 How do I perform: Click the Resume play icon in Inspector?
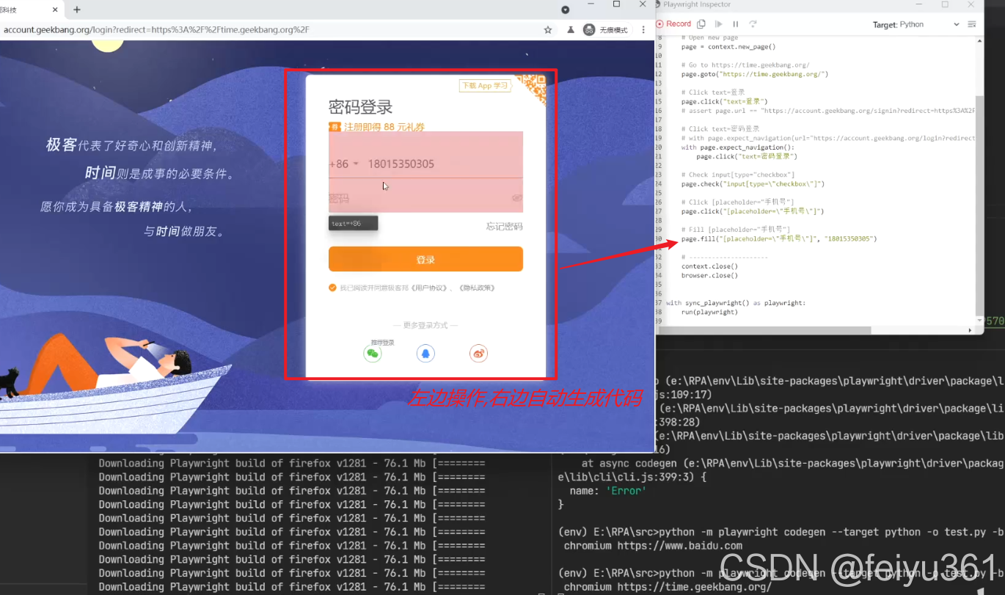click(719, 23)
